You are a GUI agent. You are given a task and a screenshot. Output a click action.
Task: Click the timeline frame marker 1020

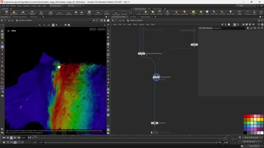[35, 137]
